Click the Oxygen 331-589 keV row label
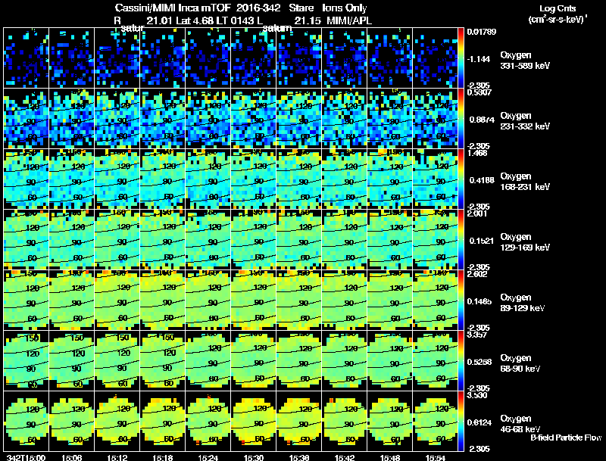The height and width of the screenshot is (461, 606). [x=525, y=61]
